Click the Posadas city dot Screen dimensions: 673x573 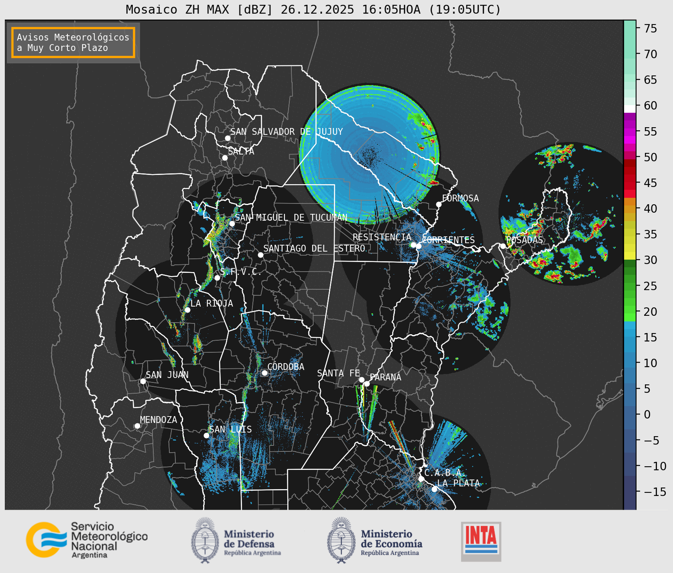pos(503,246)
